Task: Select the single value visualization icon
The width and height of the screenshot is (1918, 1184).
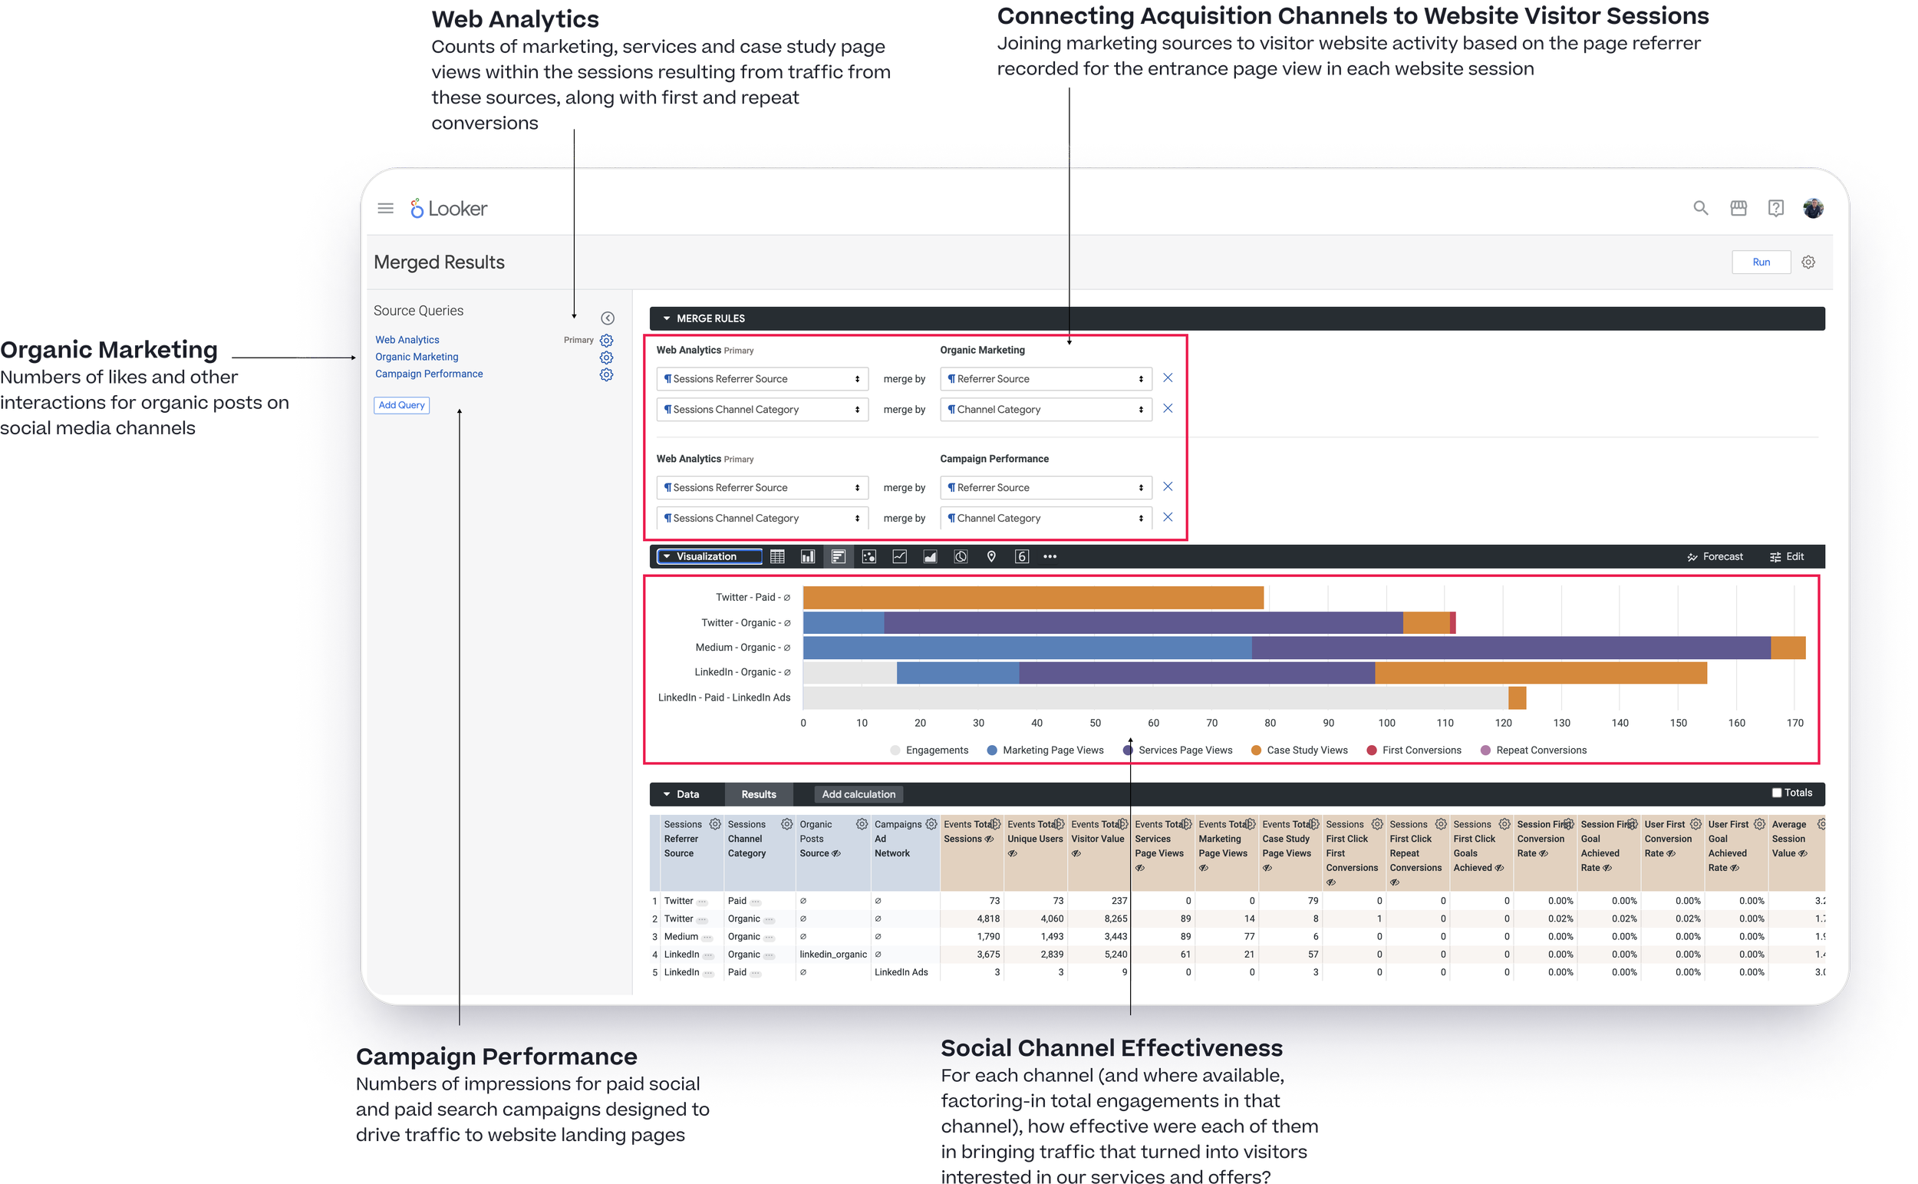Action: click(x=1022, y=557)
